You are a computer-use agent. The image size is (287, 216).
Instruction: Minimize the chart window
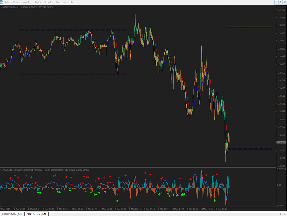276,2
